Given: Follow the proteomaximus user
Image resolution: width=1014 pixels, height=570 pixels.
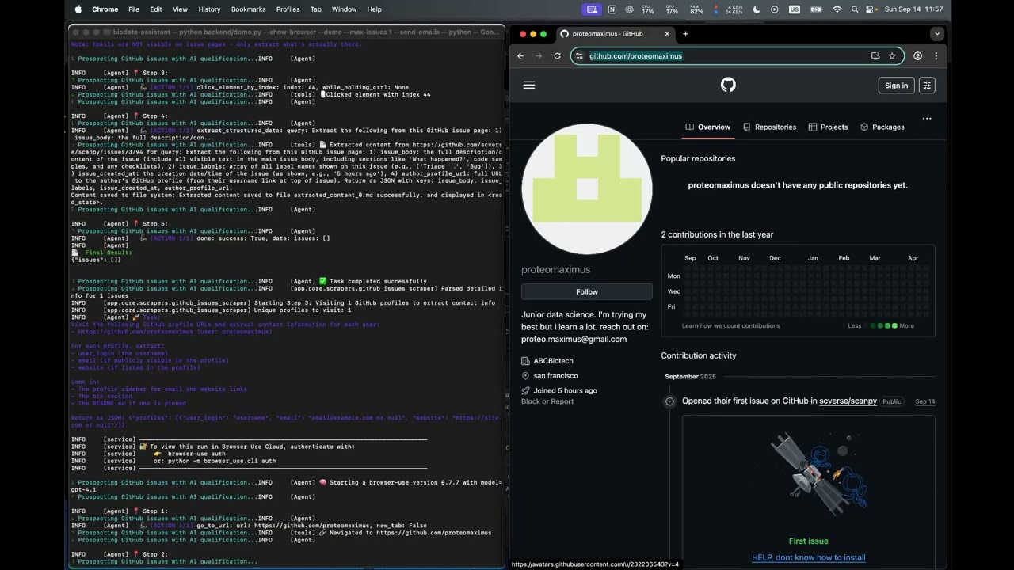Looking at the screenshot, I should (587, 292).
